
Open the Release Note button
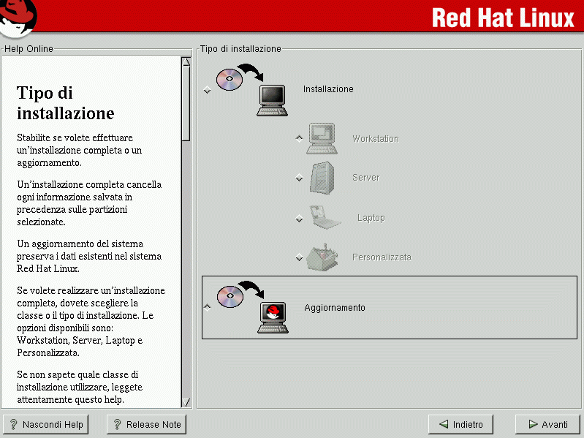146,424
